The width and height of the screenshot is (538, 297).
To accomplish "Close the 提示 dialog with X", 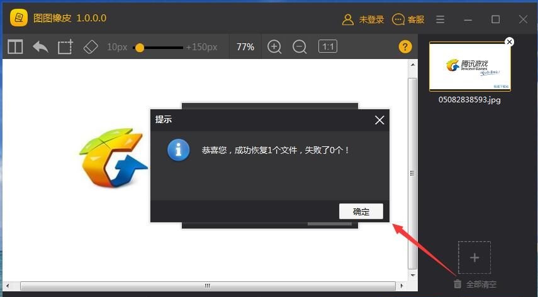I will [379, 120].
